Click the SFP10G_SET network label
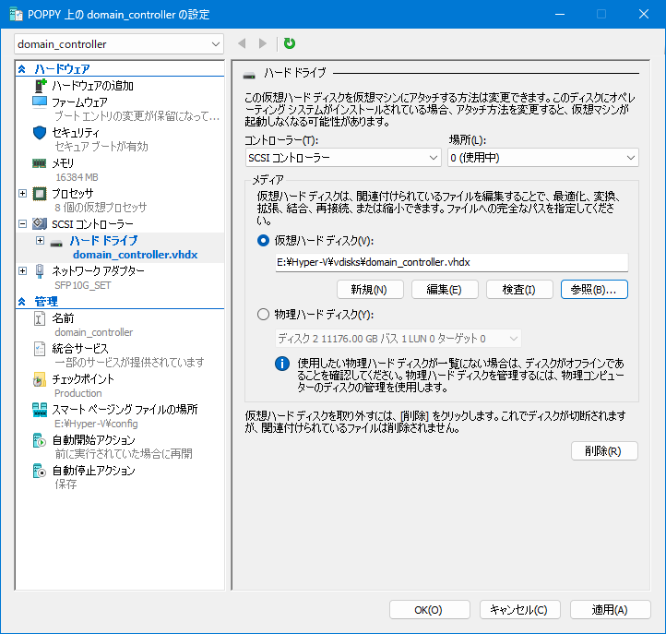666x634 pixels. 82,285
